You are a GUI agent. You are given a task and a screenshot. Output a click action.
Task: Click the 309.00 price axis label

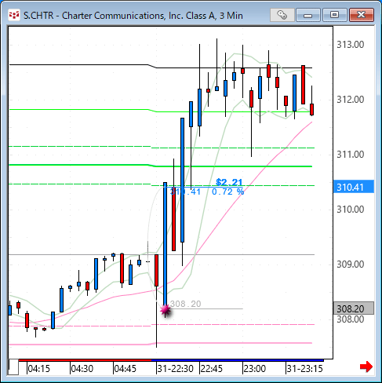pos(350,264)
